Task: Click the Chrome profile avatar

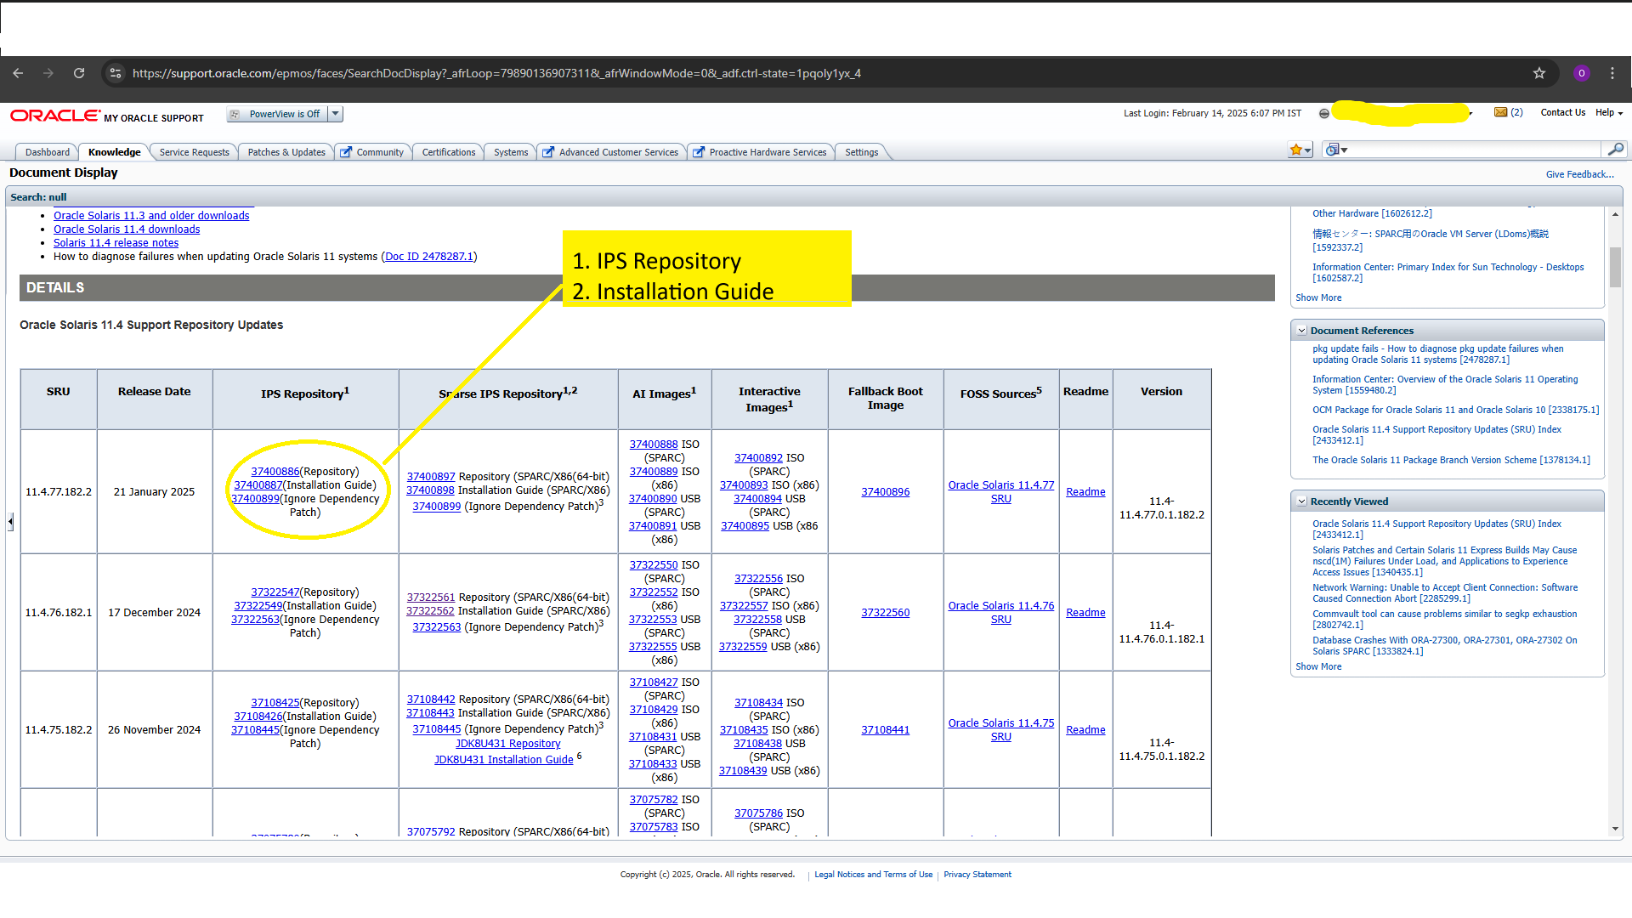Action: coord(1581,73)
